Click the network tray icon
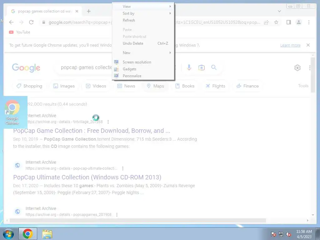The width and height of the screenshot is (320, 240). [281, 234]
